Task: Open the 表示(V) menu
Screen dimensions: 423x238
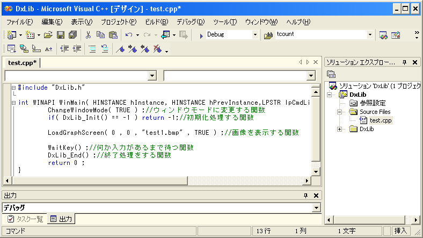Action: [x=82, y=22]
